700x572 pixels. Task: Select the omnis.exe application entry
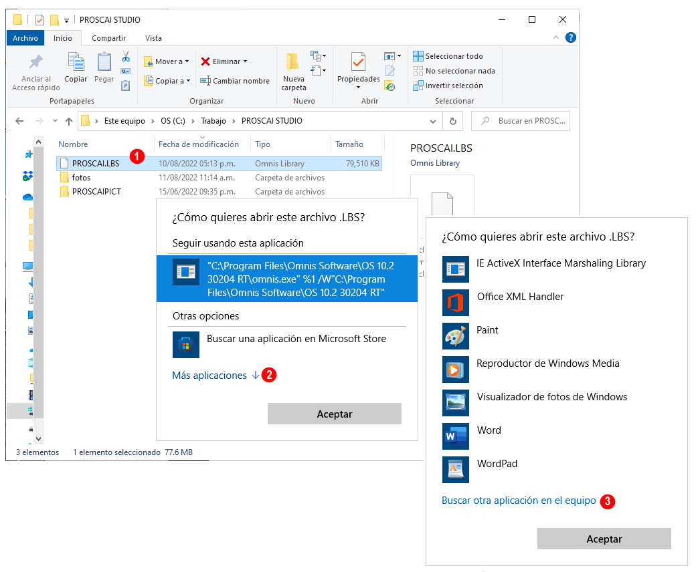(287, 279)
